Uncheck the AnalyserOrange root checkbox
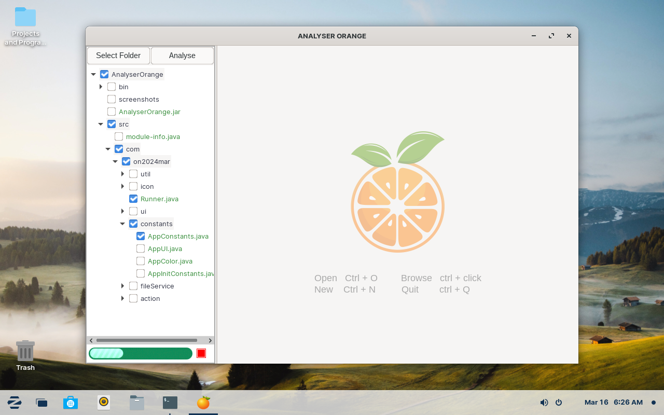Viewport: 664px width, 415px height. point(104,74)
